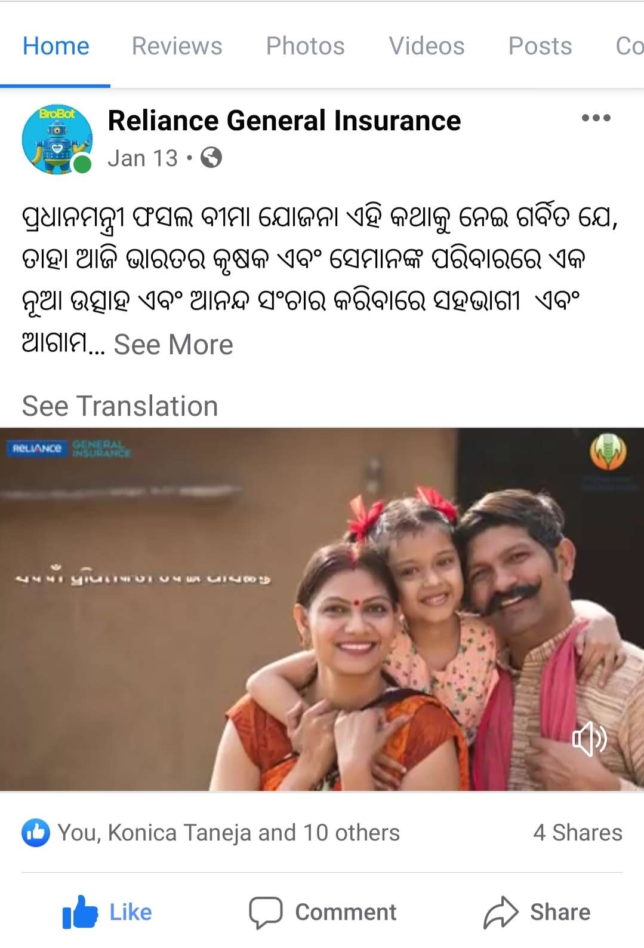Image resolution: width=644 pixels, height=948 pixels.
Task: Open the 4 Shares count
Action: tap(578, 832)
